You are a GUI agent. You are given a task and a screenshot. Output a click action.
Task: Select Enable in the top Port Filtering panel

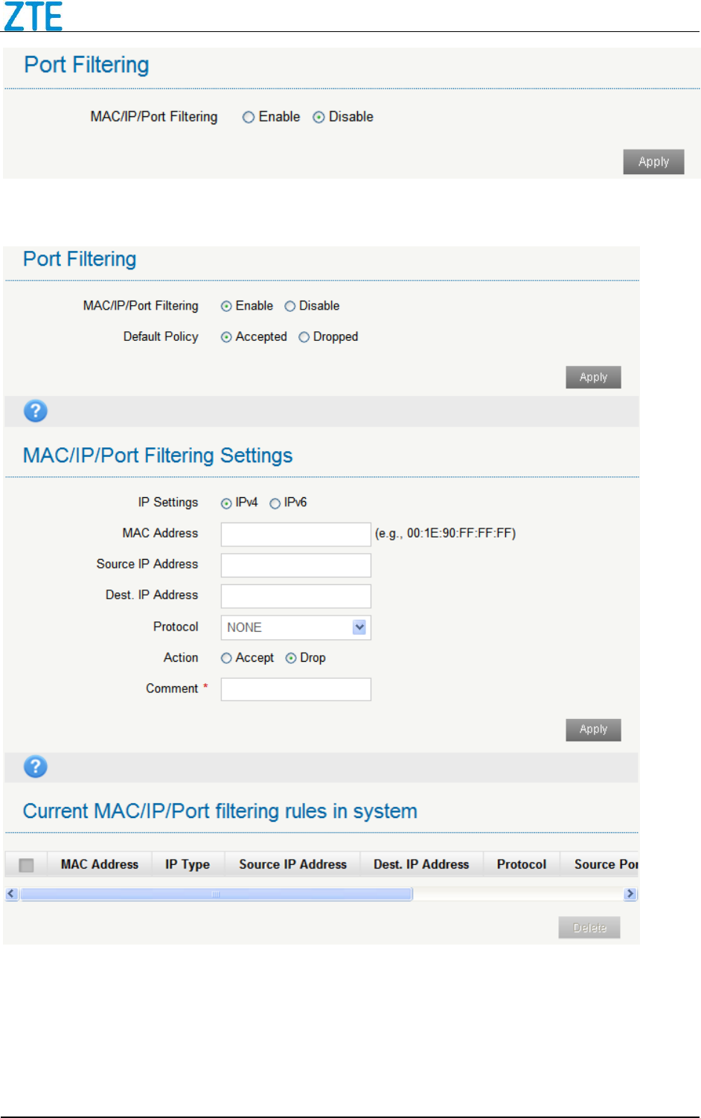coord(249,118)
